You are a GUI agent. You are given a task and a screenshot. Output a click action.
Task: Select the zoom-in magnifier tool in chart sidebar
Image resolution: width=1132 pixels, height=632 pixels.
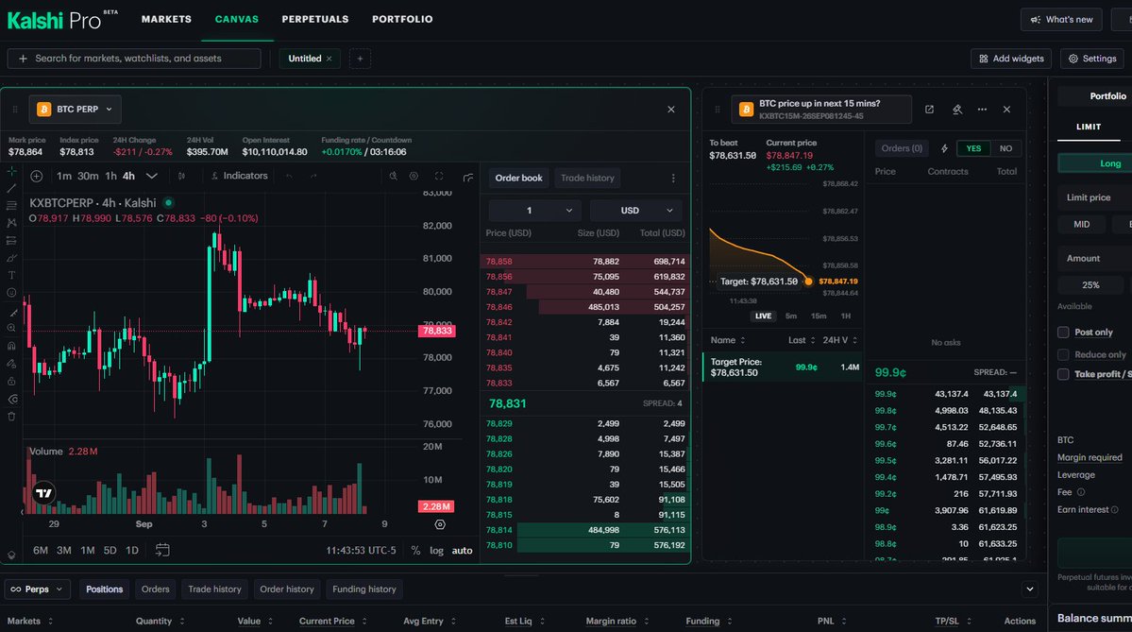pos(11,328)
